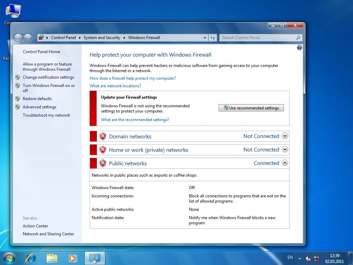Open the Windows Start orb

tap(9, 258)
